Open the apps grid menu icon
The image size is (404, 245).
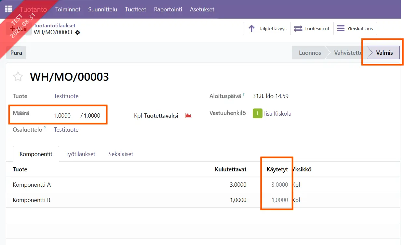click(x=9, y=9)
